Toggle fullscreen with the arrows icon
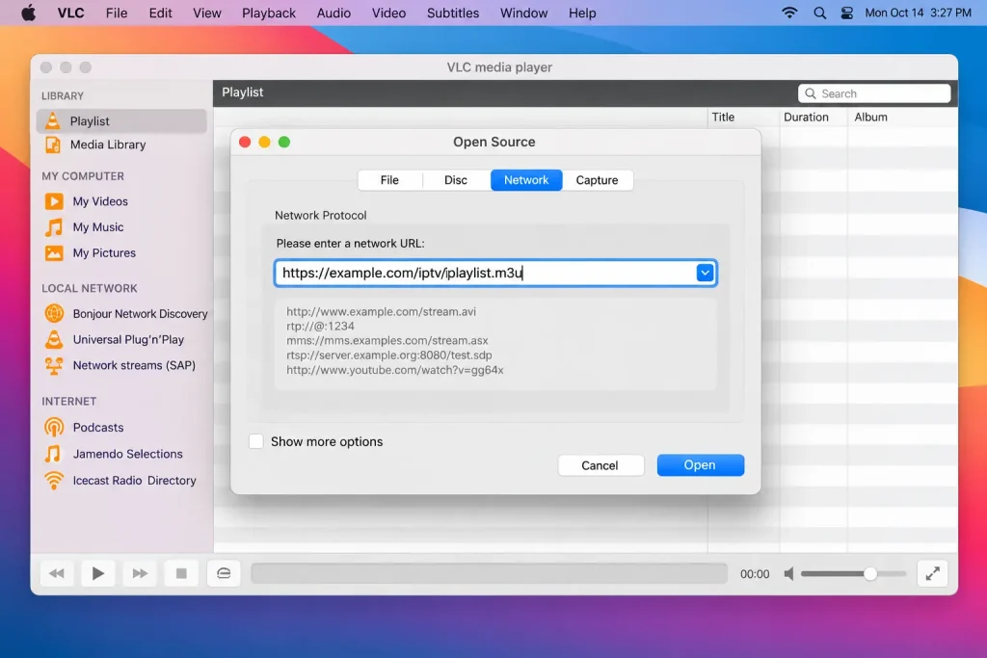 point(932,574)
